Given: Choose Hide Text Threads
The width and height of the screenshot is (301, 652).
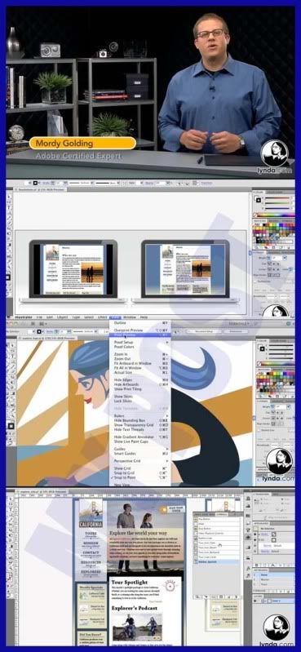Looking at the screenshot, I should 140,430.
